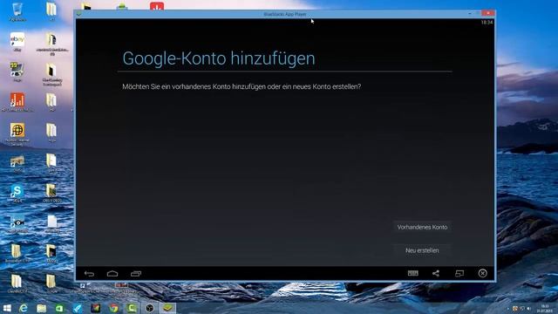Select the BlueStacks taskbar icon

click(167, 308)
